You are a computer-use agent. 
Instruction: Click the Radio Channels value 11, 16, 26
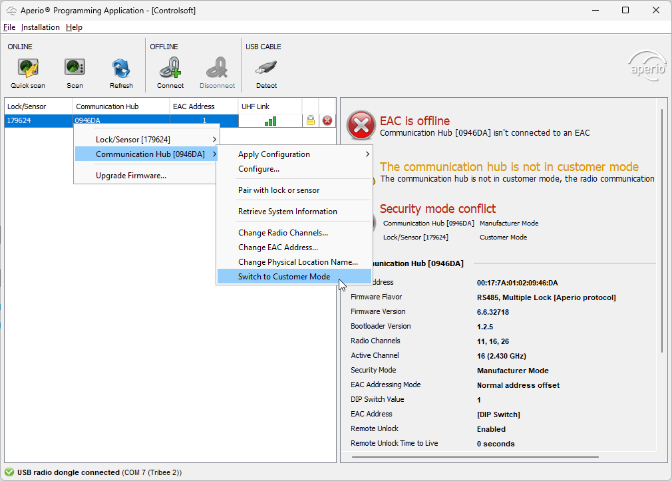coord(493,341)
